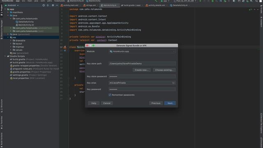
Task: Cancel the Generate Signed Bundle dialog
Action: tap(107, 103)
